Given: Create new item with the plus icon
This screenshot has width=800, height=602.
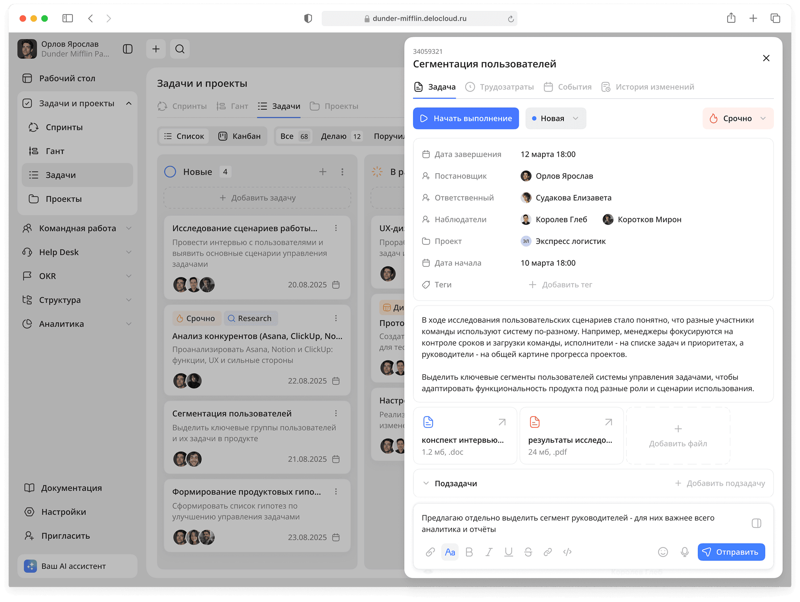Looking at the screenshot, I should 156,49.
